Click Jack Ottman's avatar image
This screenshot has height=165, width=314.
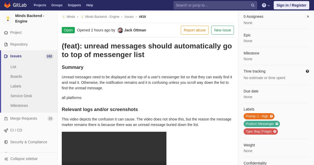click(120, 30)
